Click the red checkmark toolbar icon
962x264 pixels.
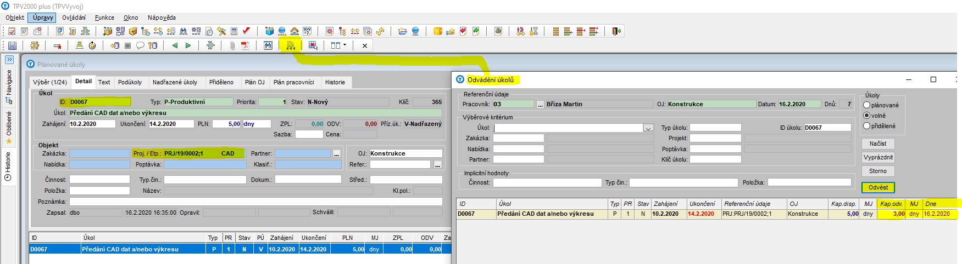[247, 31]
